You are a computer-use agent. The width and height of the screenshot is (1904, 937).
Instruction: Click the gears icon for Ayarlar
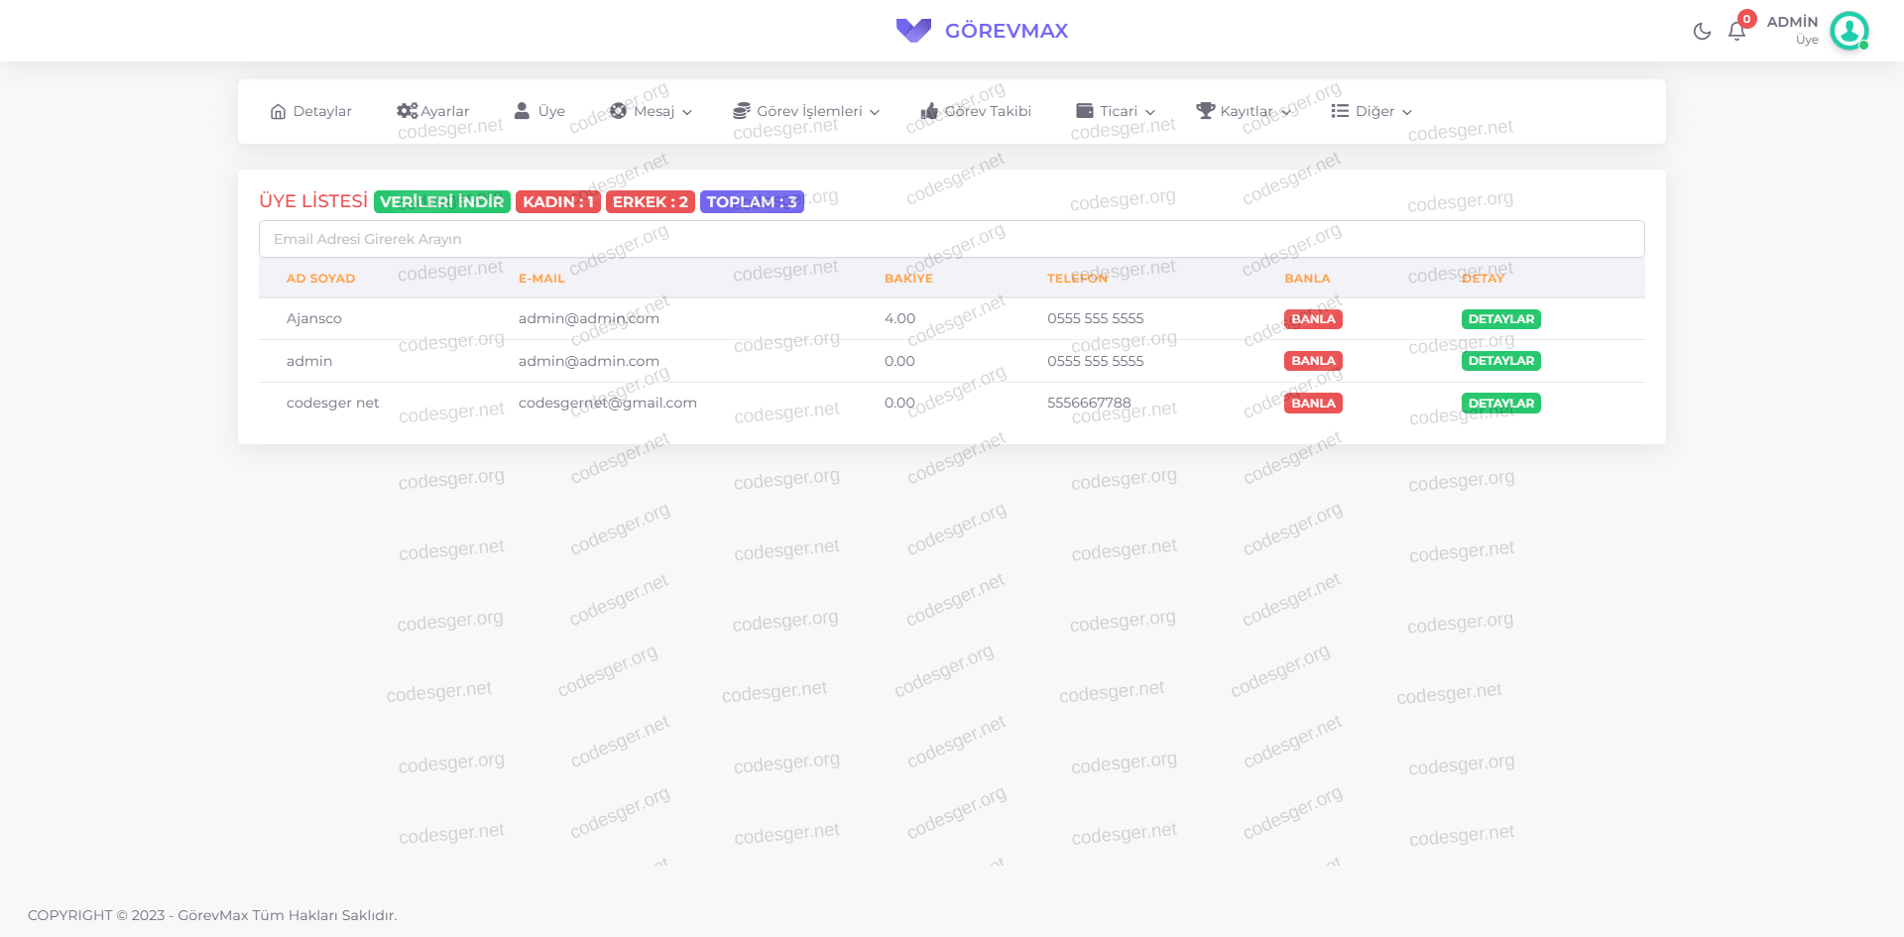(407, 111)
